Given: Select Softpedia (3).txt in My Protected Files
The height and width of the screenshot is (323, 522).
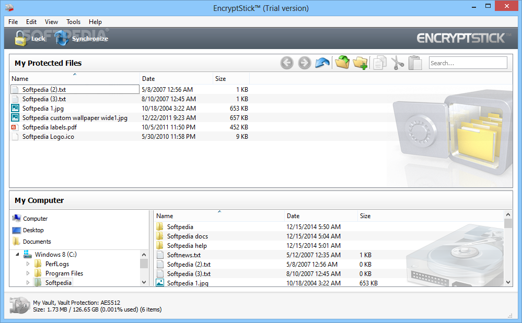Looking at the screenshot, I should [x=44, y=99].
